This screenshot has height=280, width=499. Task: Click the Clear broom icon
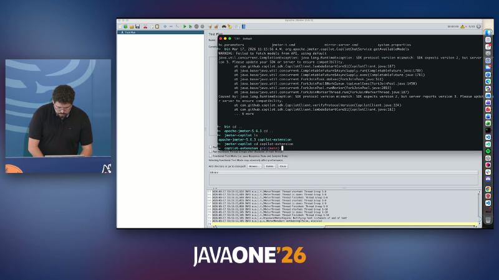tap(210, 27)
